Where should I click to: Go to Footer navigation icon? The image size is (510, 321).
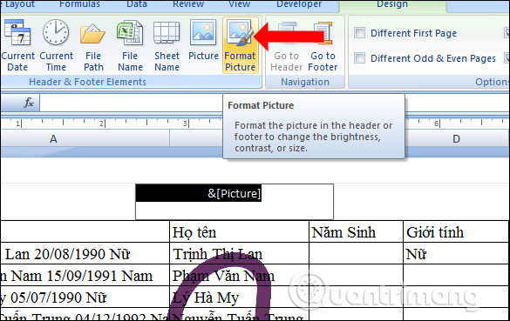pyautogui.click(x=323, y=33)
